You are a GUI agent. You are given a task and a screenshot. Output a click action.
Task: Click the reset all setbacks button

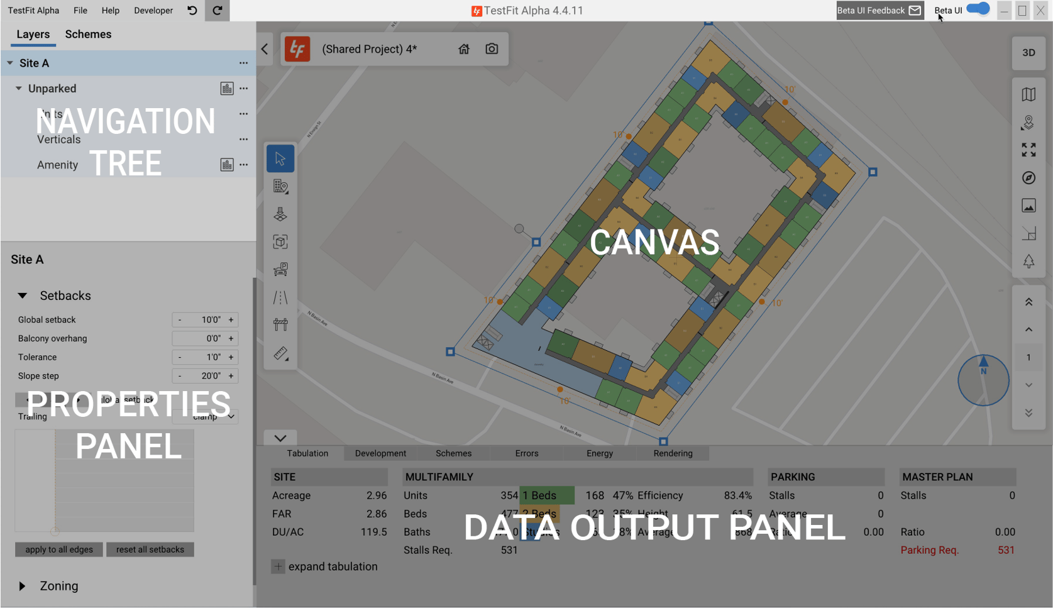coord(150,549)
